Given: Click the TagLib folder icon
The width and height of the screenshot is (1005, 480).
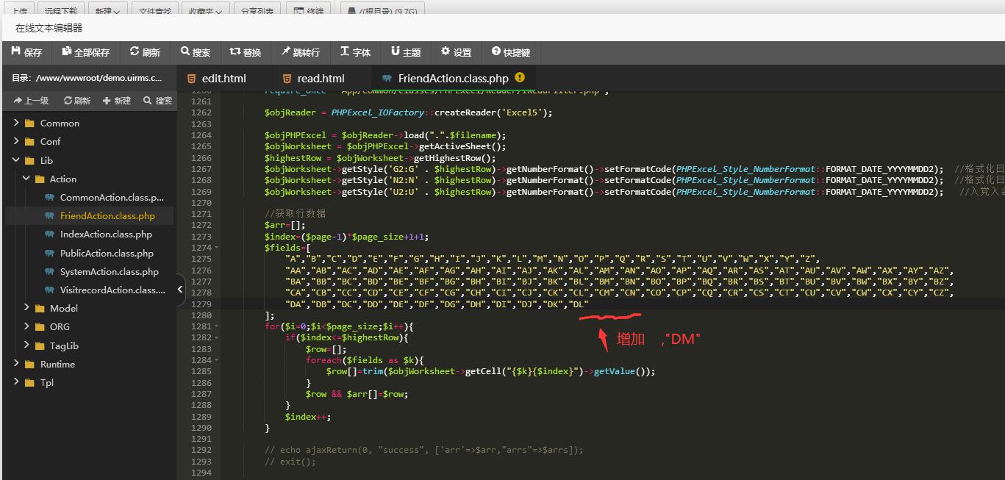Looking at the screenshot, I should pyautogui.click(x=40, y=346).
